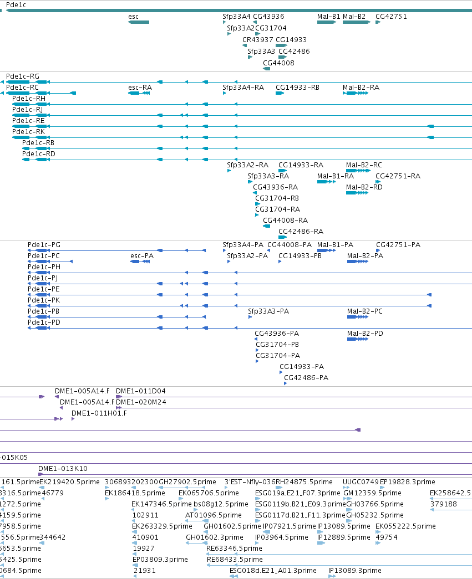Open the Mal-B1-RA transcript label

tap(336, 176)
